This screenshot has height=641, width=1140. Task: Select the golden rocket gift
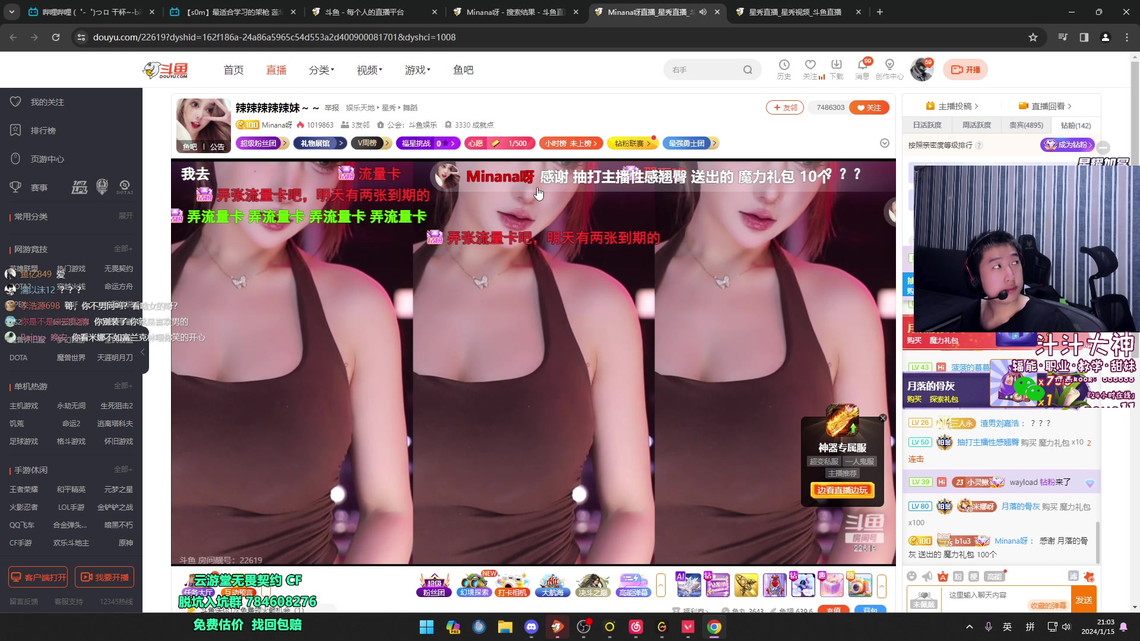tap(746, 585)
